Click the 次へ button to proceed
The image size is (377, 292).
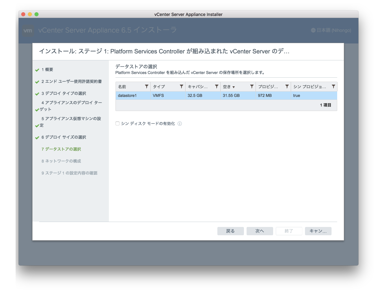pyautogui.click(x=260, y=231)
